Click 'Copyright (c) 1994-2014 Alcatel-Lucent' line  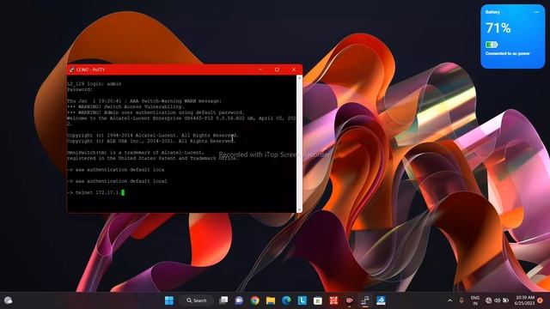click(153, 136)
